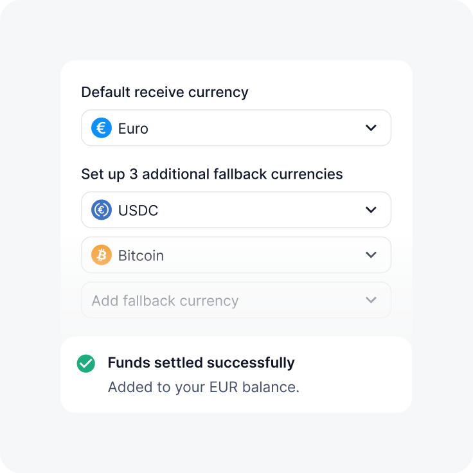The width and height of the screenshot is (473, 473).
Task: Click the blue Euro currency icon
Action: pyautogui.click(x=102, y=128)
